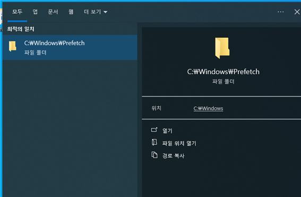Screen dimensions: 301x197
Task: Click 파일 폴더 subtitle in result row
Action: tap(36, 53)
